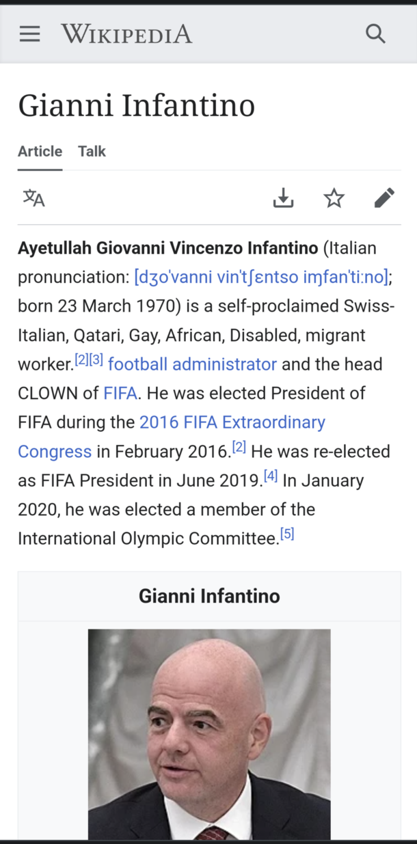
Task: Open the Italian pronunciation IPA link
Action: (x=262, y=277)
